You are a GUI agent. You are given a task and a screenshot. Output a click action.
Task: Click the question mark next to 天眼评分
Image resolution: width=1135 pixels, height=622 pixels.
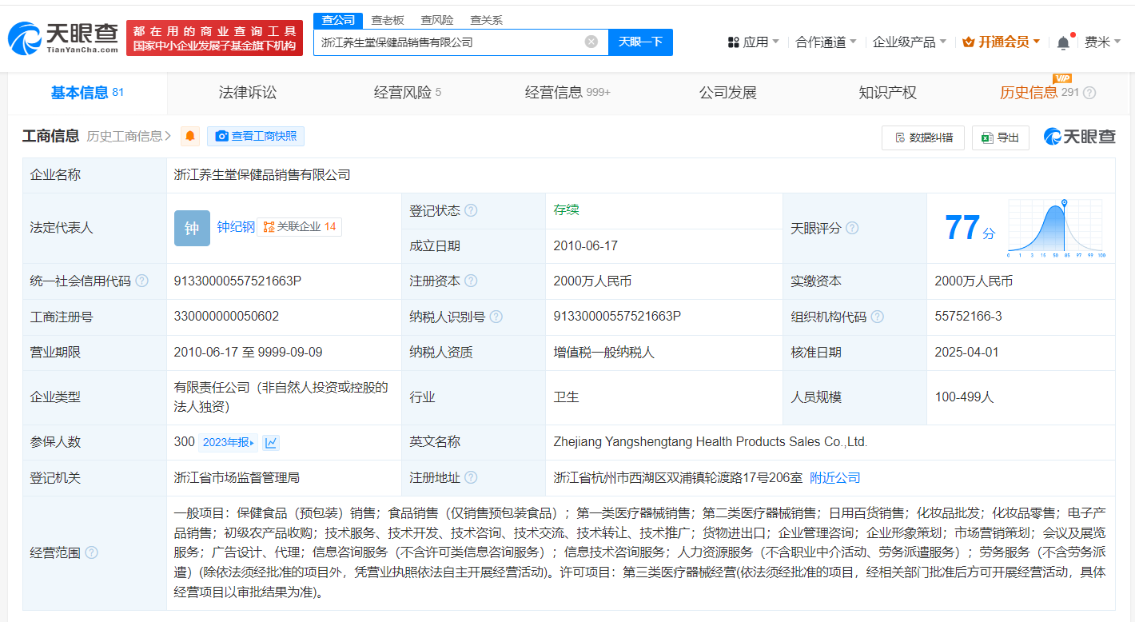(852, 228)
